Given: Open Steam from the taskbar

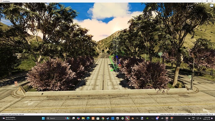Looking at the screenshot, I should click(108, 118).
